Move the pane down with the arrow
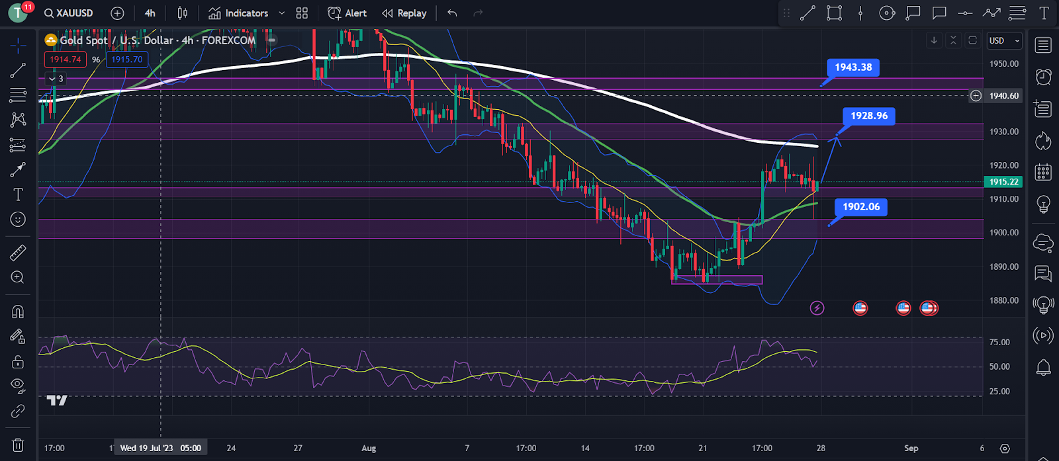This screenshot has height=461, width=1059. (x=934, y=40)
